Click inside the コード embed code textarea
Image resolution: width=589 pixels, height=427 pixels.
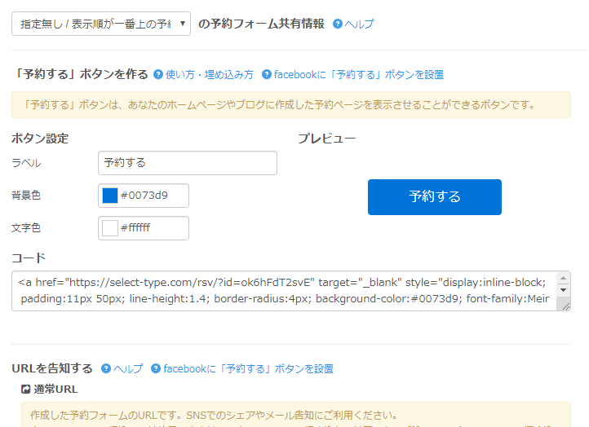[277, 291]
